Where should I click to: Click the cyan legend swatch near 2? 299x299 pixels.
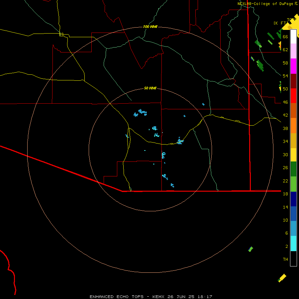click(293, 244)
